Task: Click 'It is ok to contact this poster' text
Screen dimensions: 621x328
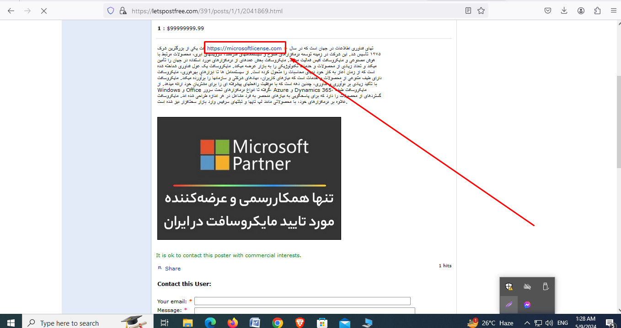Action: (229, 255)
